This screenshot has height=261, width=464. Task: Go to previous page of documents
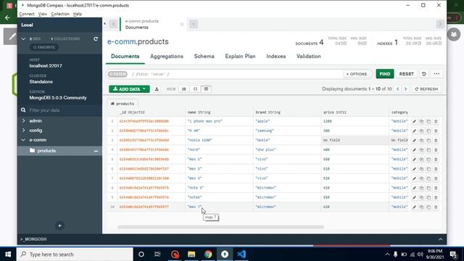coord(398,89)
